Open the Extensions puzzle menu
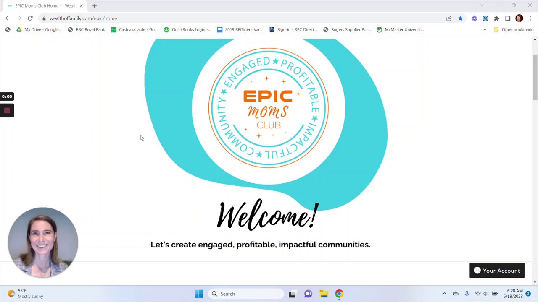This screenshot has height=302, width=538. (497, 18)
